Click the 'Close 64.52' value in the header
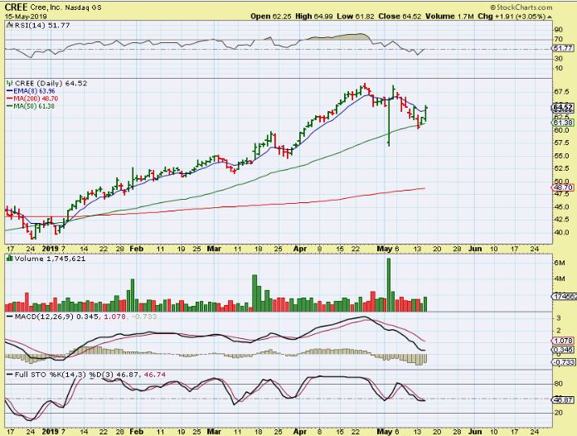This screenshot has height=436, width=577. pyautogui.click(x=400, y=17)
